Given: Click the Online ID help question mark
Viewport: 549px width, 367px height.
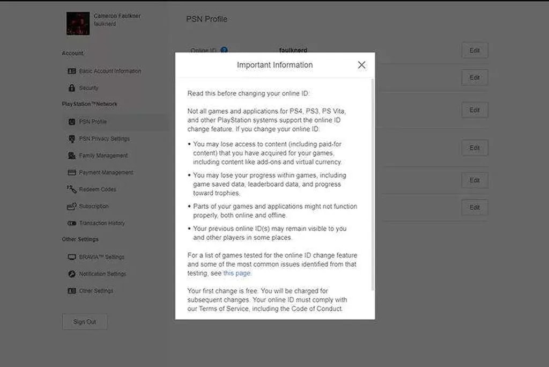Looking at the screenshot, I should point(224,50).
